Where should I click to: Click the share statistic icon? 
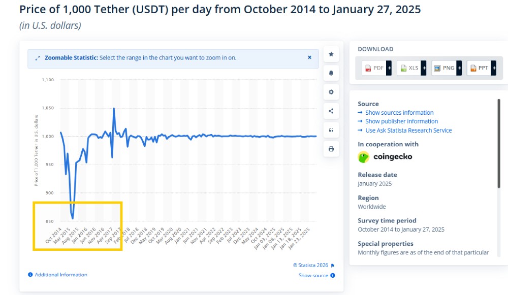coord(331,111)
